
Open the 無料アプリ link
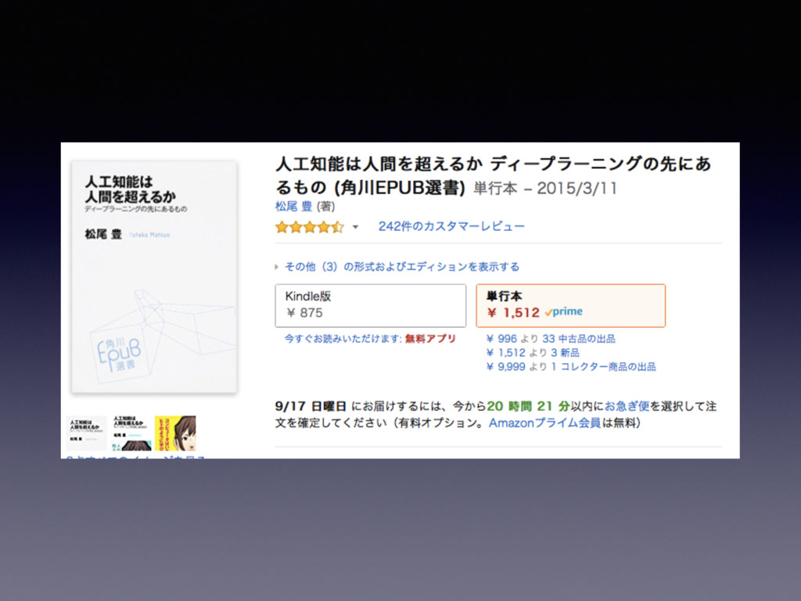coord(430,339)
